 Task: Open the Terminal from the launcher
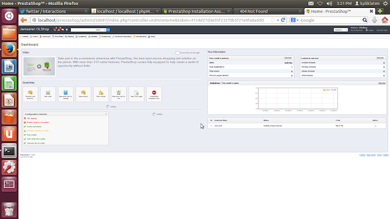tap(9, 151)
